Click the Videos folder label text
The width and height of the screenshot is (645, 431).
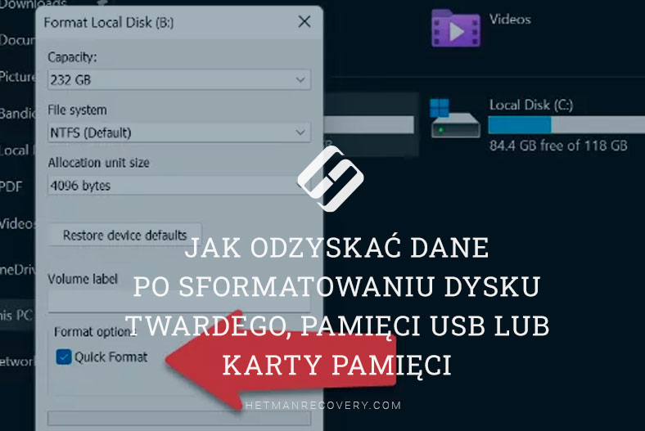[x=510, y=20]
